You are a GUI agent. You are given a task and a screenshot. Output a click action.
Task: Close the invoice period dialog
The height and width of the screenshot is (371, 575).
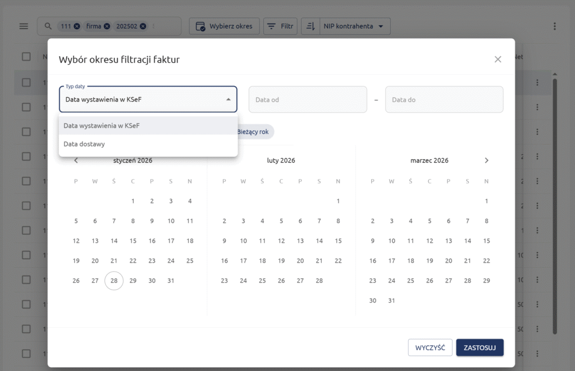(498, 59)
